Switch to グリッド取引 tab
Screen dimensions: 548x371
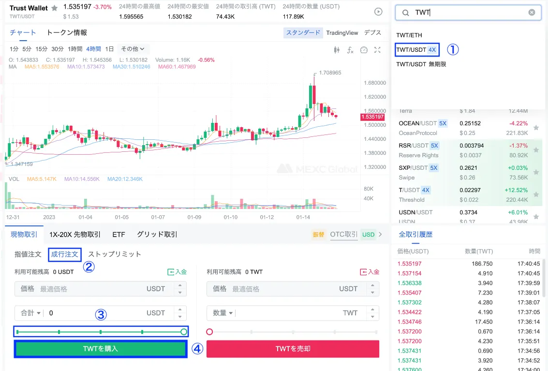click(x=157, y=234)
